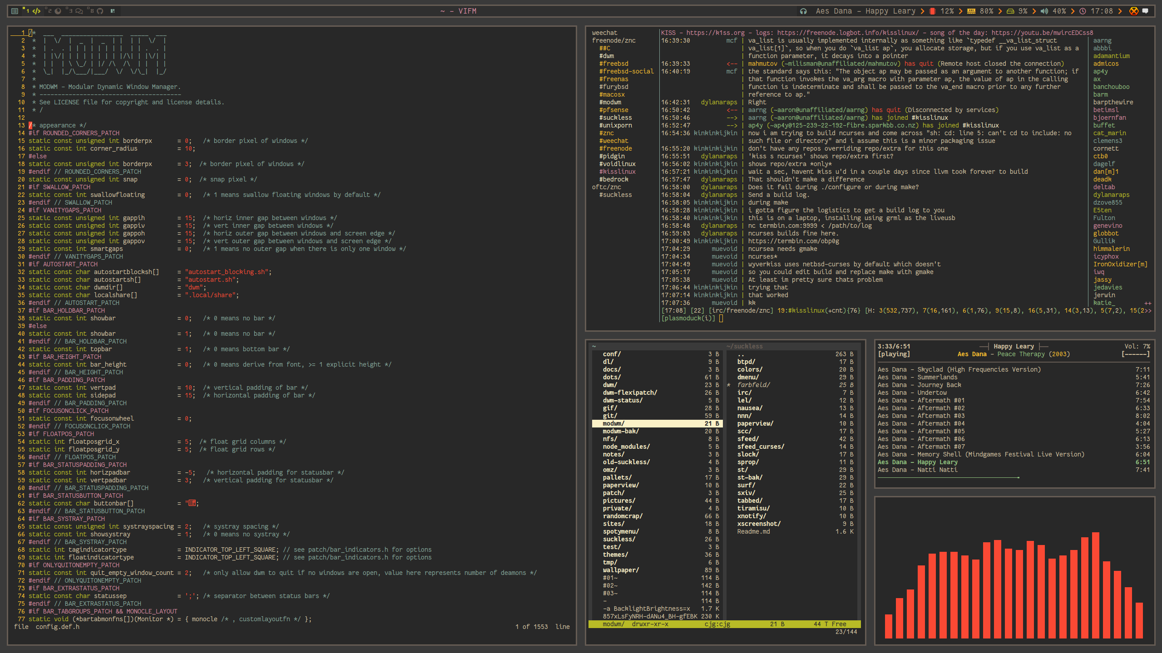
Task: Click the ncmpcpp song progress bar
Action: (x=949, y=477)
